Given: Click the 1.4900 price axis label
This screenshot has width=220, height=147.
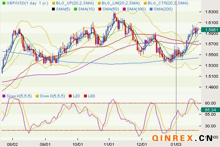Looking at the screenshot, I should [212, 87].
